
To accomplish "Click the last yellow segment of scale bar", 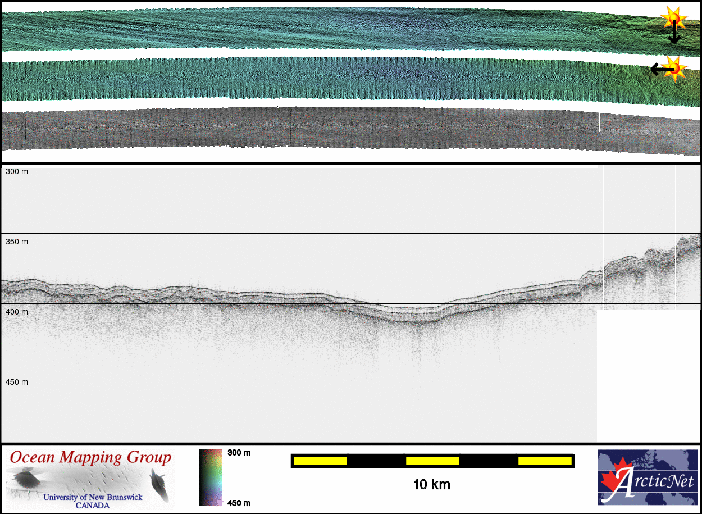I will coord(544,461).
